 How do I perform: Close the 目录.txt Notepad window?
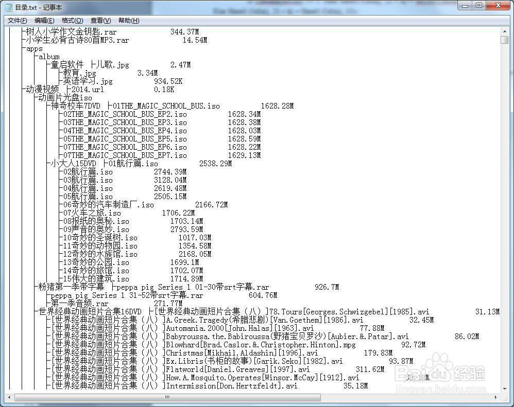(498, 6)
